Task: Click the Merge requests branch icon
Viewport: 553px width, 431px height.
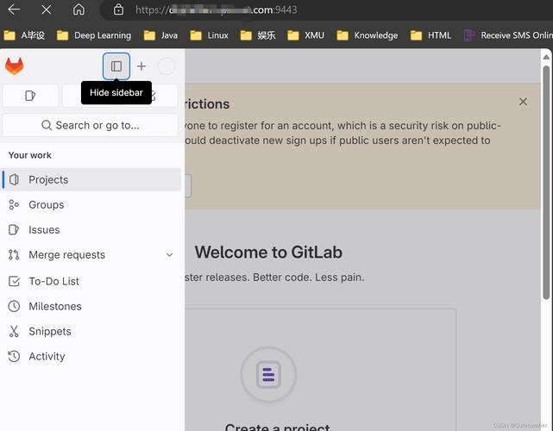Action: tap(14, 255)
